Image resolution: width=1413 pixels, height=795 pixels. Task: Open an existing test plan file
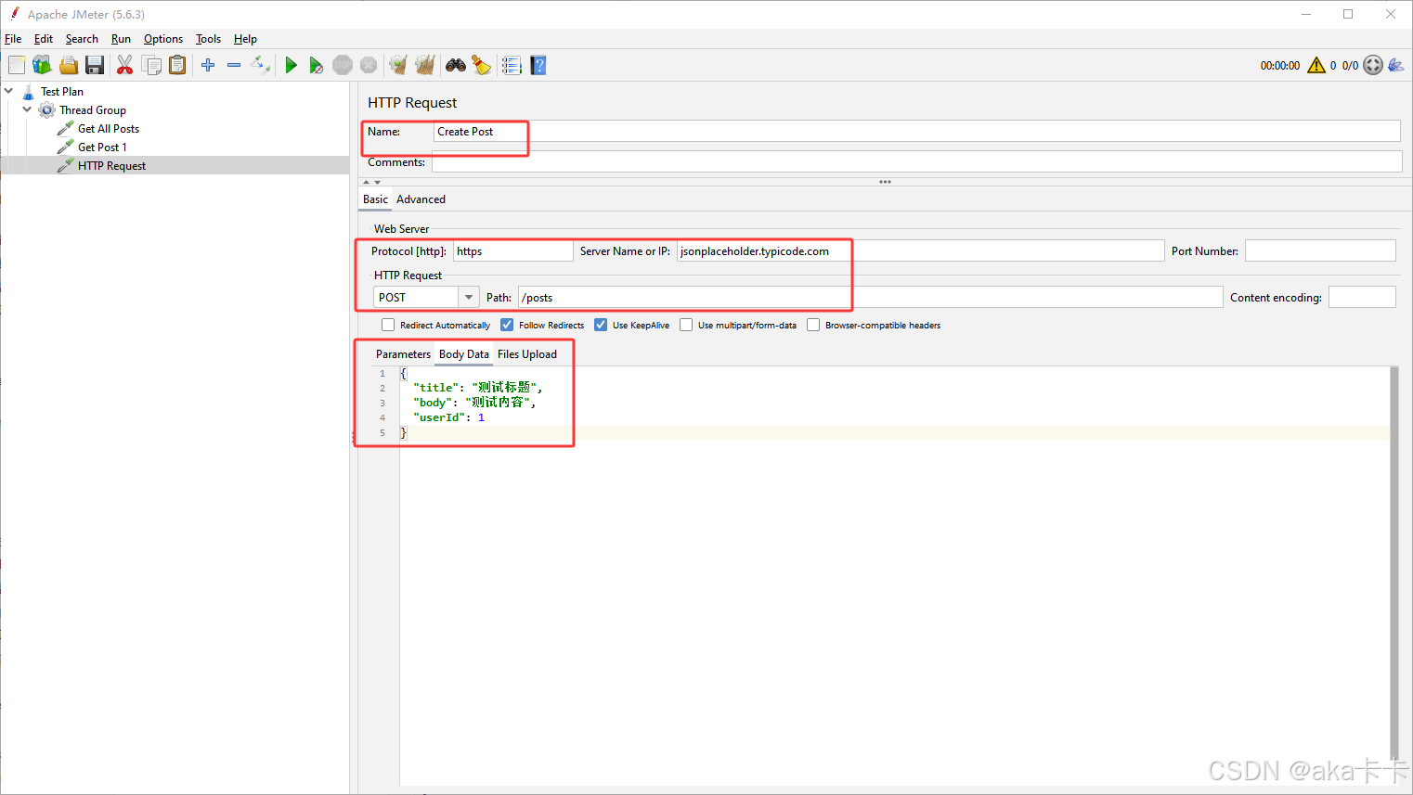coord(69,65)
